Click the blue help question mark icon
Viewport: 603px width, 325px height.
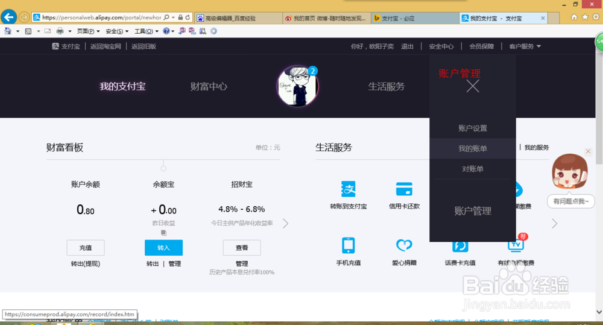(x=166, y=31)
